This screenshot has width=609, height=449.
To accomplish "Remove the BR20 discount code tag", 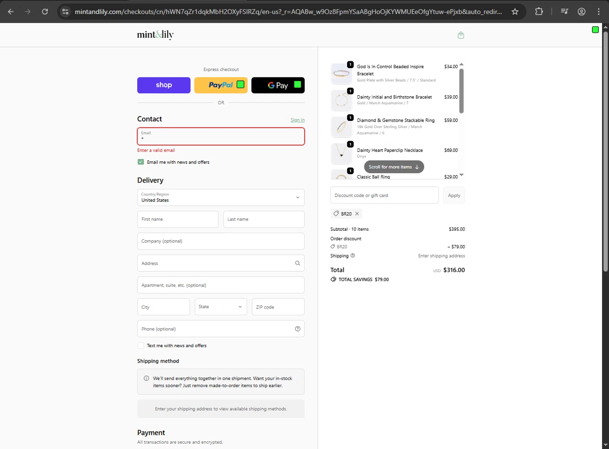I will (357, 214).
